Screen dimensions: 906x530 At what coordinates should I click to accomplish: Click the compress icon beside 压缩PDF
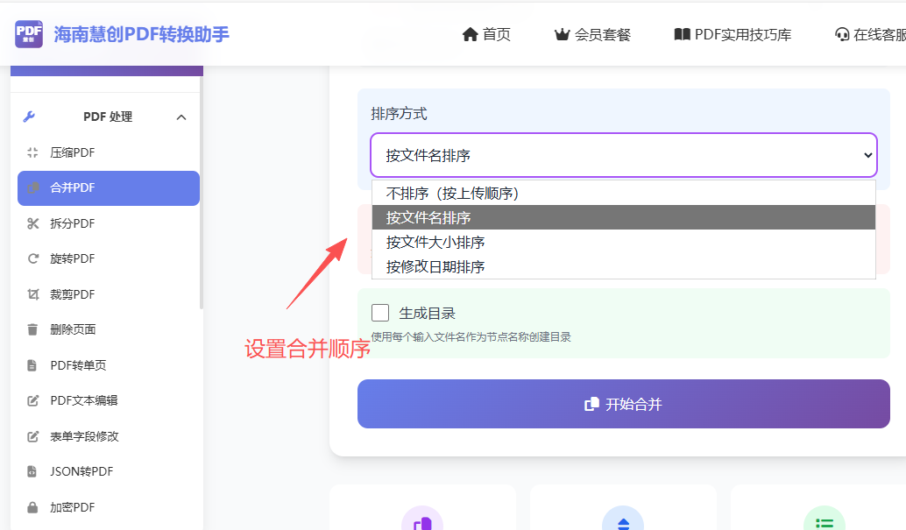click(33, 152)
